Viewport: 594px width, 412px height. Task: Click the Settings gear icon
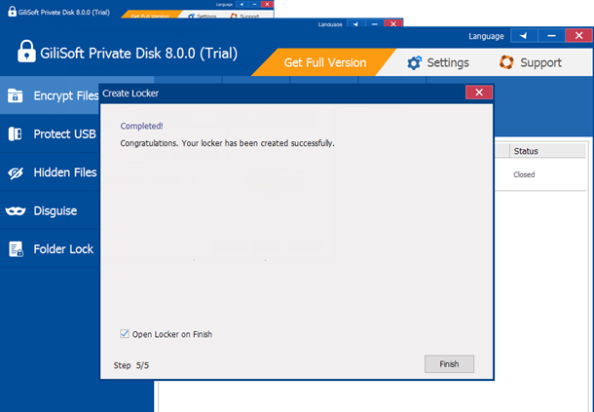coord(414,62)
